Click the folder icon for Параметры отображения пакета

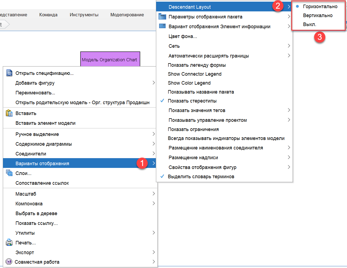click(x=162, y=16)
